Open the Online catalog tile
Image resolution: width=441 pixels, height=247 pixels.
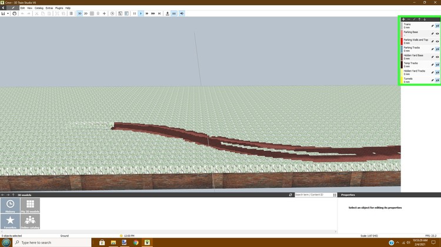[30, 221]
